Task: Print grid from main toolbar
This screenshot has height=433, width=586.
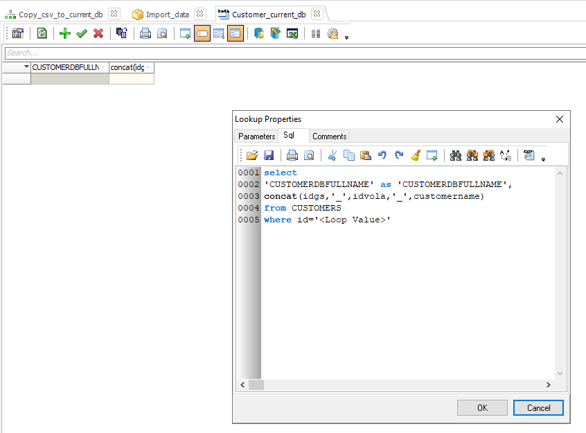Action: pos(145,34)
